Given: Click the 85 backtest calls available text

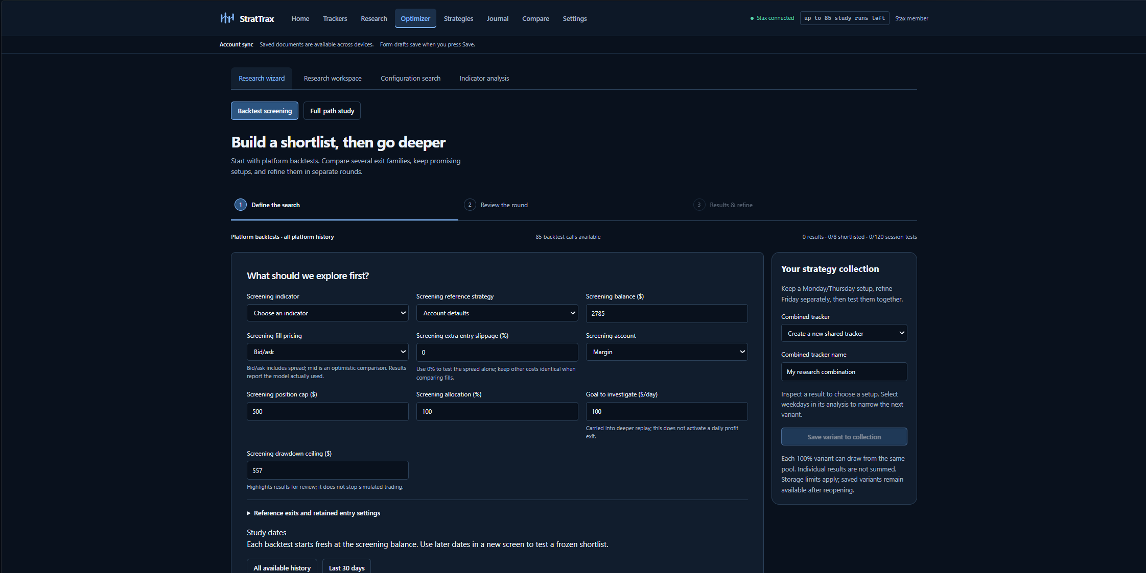Looking at the screenshot, I should pyautogui.click(x=568, y=237).
